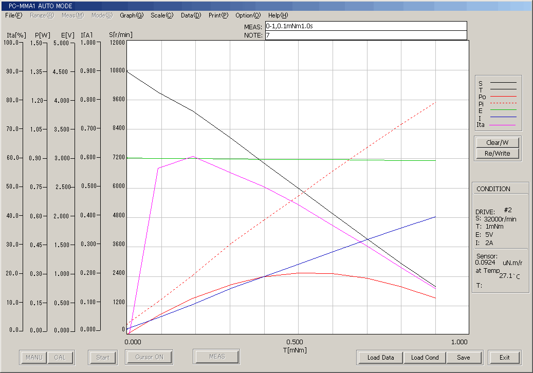This screenshot has height=373, width=533.
Task: Open the Scale(C) menu
Action: pos(162,15)
